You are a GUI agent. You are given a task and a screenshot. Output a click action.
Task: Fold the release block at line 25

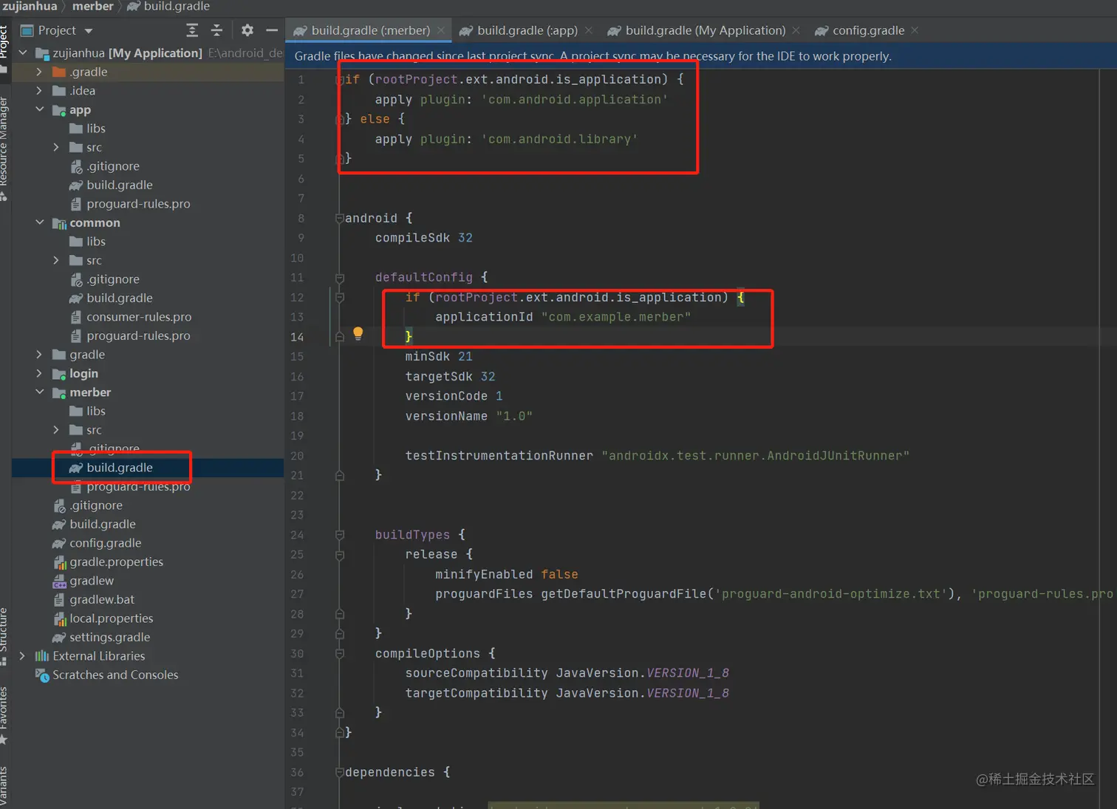339,555
